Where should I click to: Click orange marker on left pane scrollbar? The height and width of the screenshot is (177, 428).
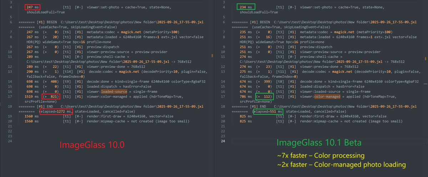pyautogui.click(x=212, y=56)
